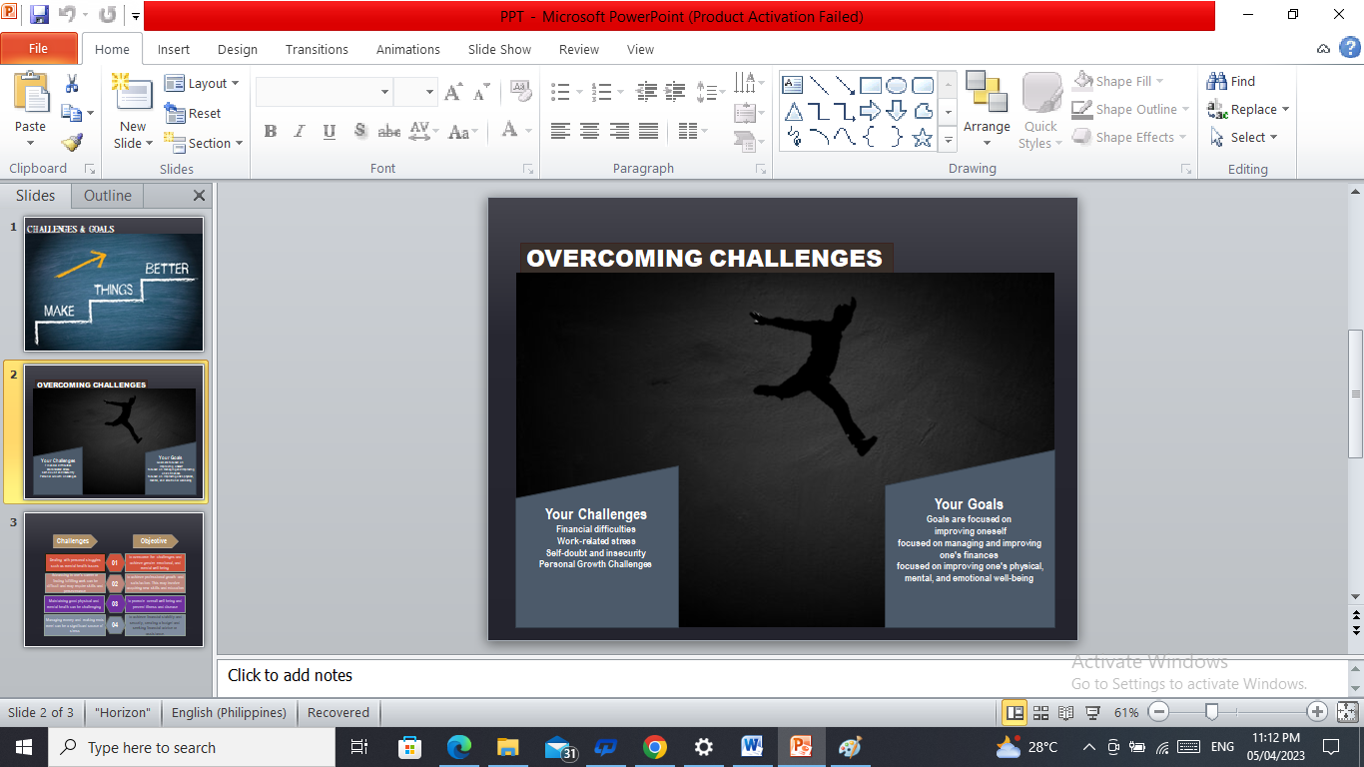Select the 5-Point Star shape in gallery

pos(923,137)
